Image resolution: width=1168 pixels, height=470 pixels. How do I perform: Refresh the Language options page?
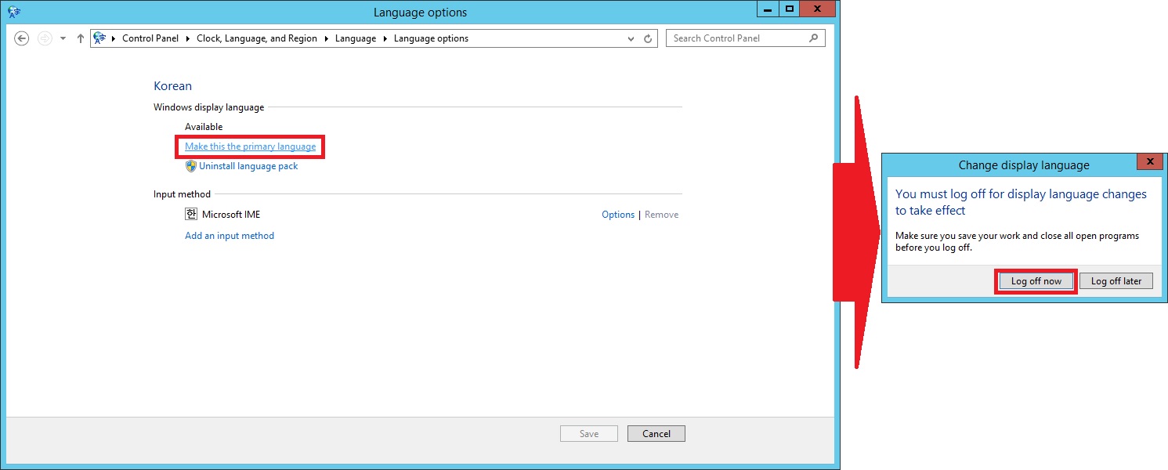(648, 38)
